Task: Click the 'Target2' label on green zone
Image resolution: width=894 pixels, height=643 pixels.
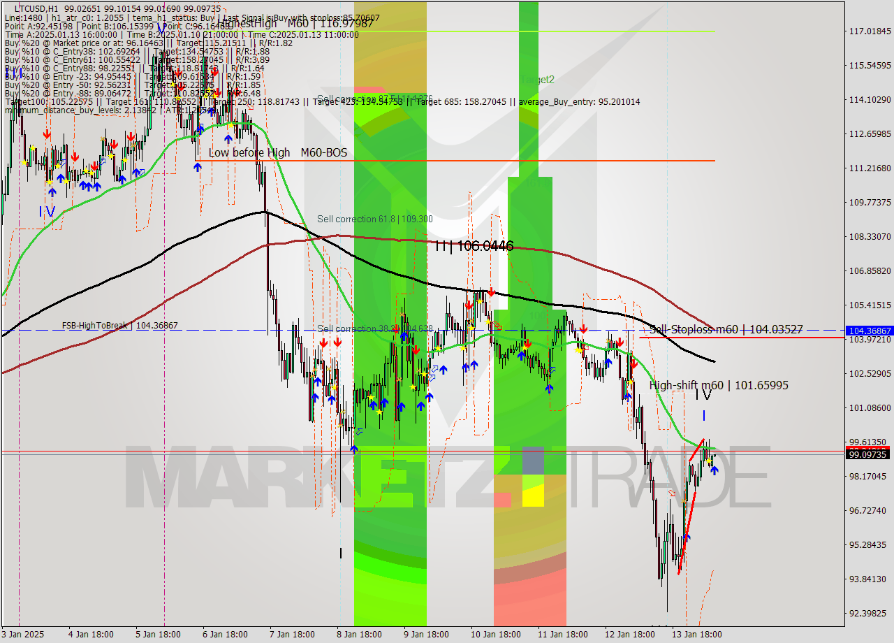Action: pyautogui.click(x=537, y=80)
